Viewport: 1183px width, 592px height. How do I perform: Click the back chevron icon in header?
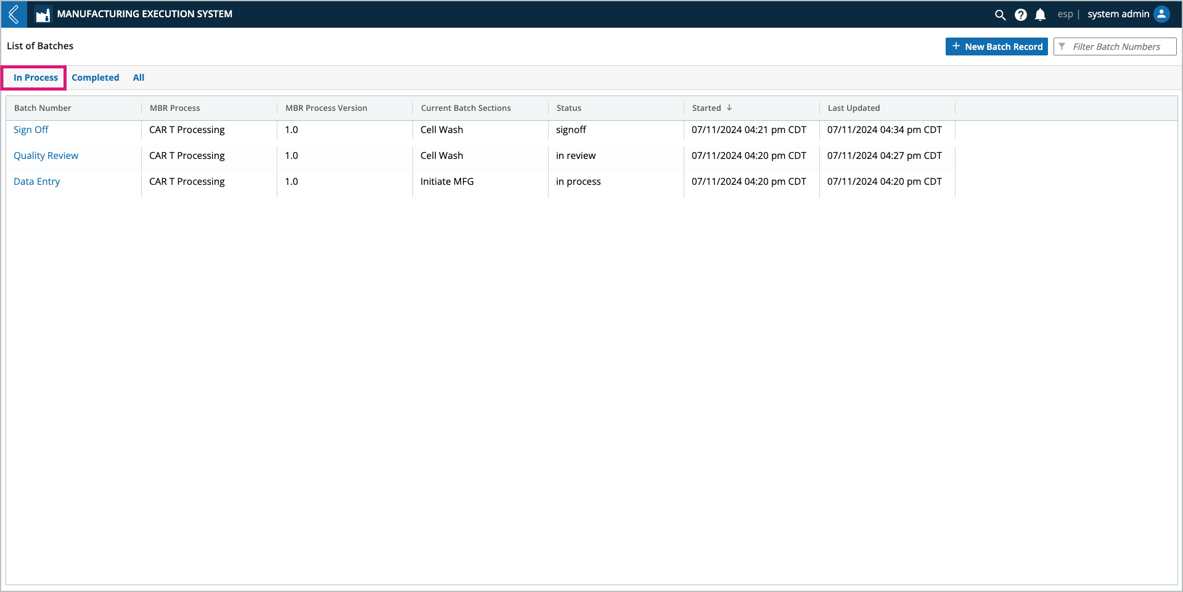coord(14,14)
